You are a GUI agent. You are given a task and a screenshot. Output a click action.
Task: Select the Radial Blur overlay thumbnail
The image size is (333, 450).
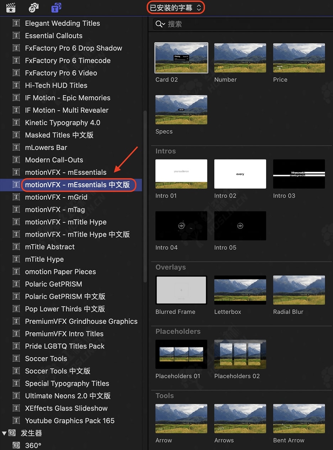coord(299,290)
